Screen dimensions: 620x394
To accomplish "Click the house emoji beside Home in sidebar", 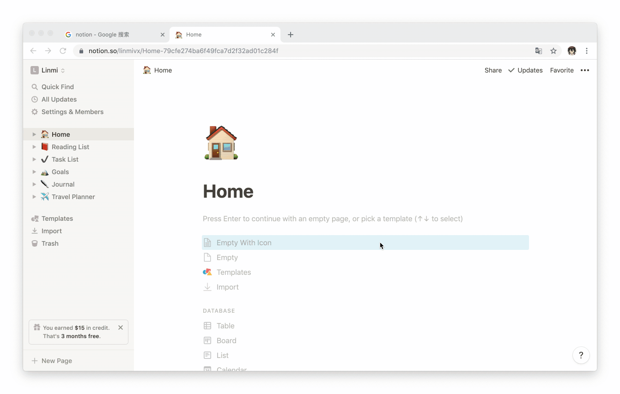I will coord(45,134).
